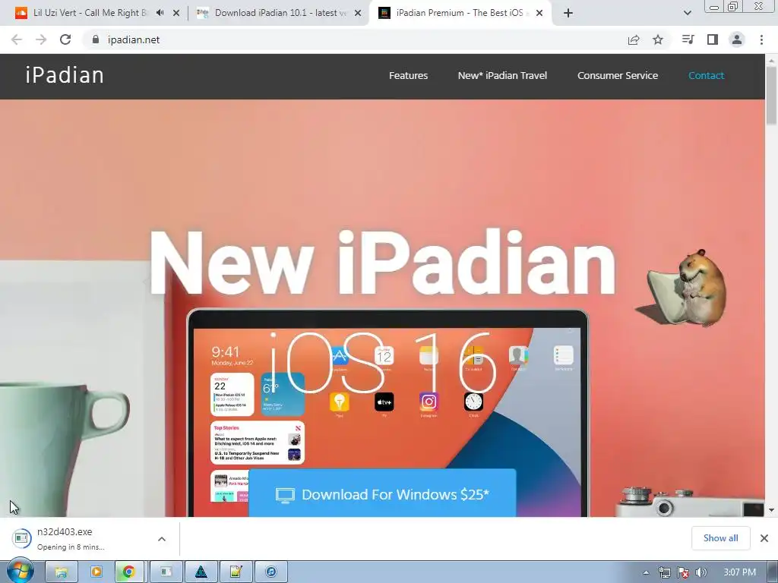The height and width of the screenshot is (583, 778).
Task: Open the media control icon in toolbar
Action: pyautogui.click(x=688, y=39)
